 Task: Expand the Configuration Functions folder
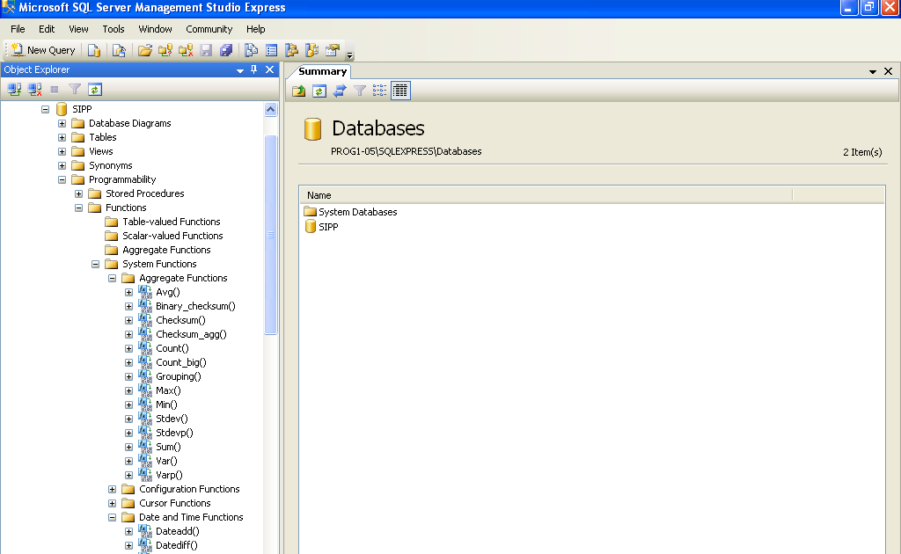(x=112, y=489)
